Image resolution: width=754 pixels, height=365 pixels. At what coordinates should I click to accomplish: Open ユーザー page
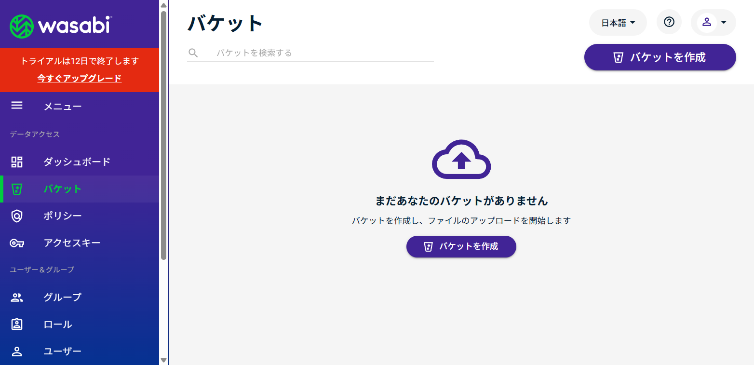point(80,351)
